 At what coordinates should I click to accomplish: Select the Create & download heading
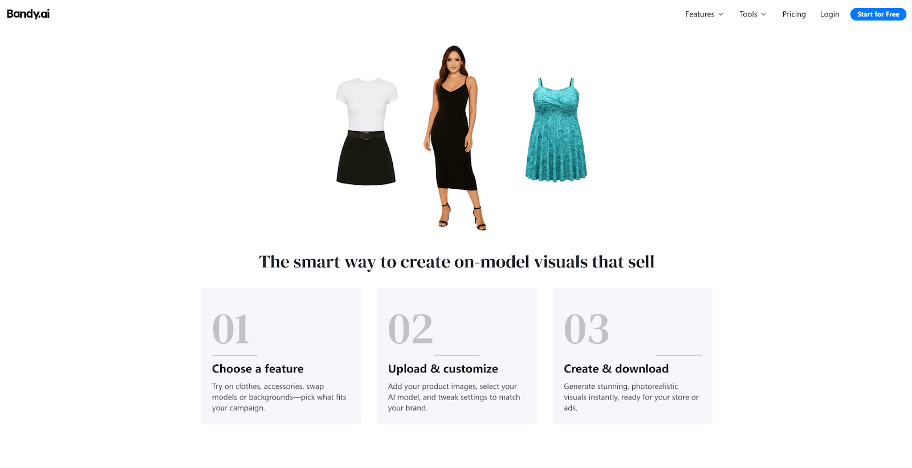(616, 369)
